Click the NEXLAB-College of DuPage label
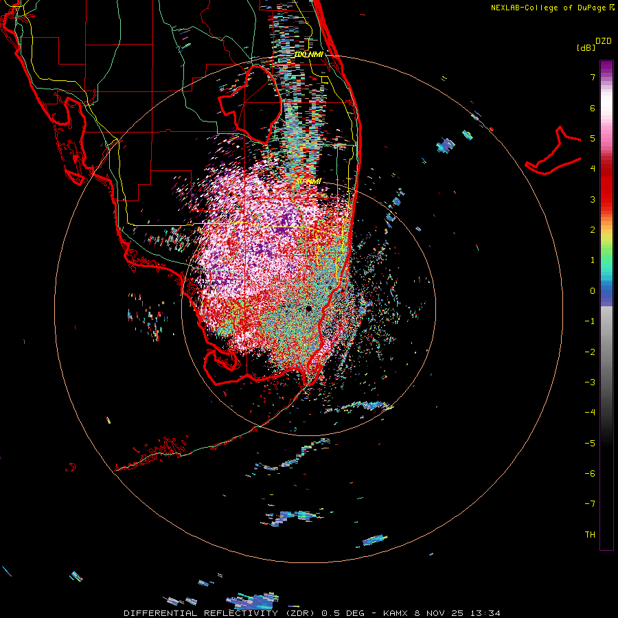Screen dimensions: 618x618 552,8
